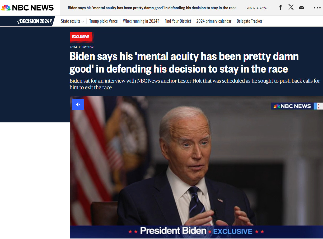
Task: Go to Who's running in 2024?
Action: pyautogui.click(x=141, y=21)
